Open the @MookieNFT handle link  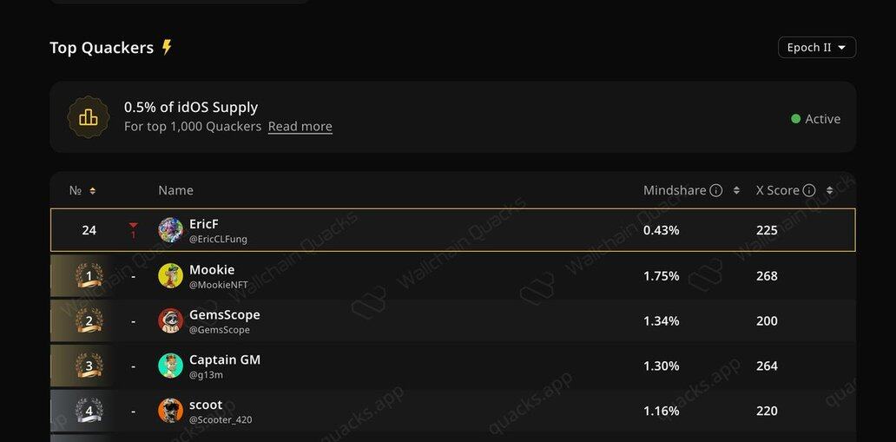click(218, 285)
